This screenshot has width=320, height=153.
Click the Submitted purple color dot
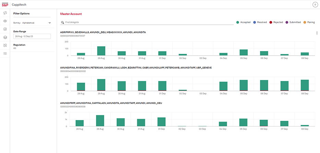pos(286,22)
